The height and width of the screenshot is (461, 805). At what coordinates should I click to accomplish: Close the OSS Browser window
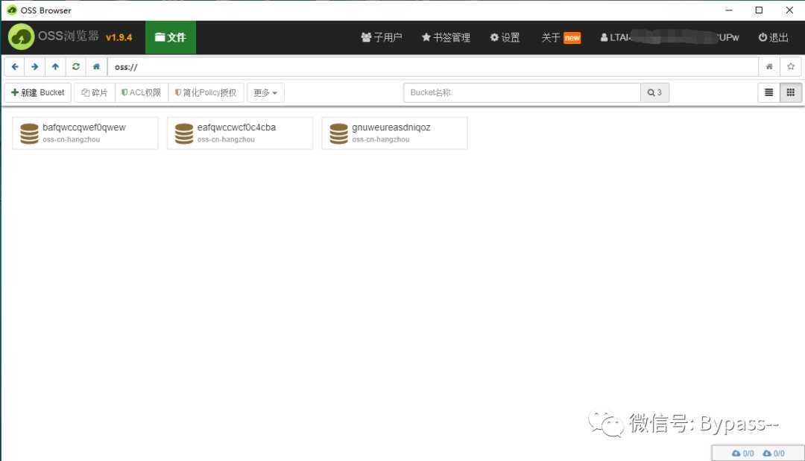789,10
